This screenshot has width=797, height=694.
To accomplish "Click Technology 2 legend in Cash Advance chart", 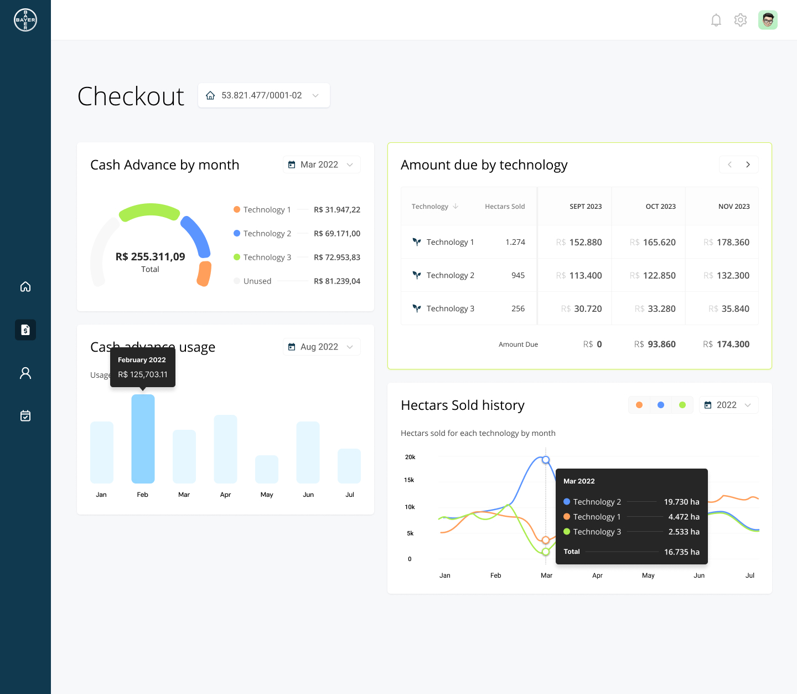I will coord(262,233).
